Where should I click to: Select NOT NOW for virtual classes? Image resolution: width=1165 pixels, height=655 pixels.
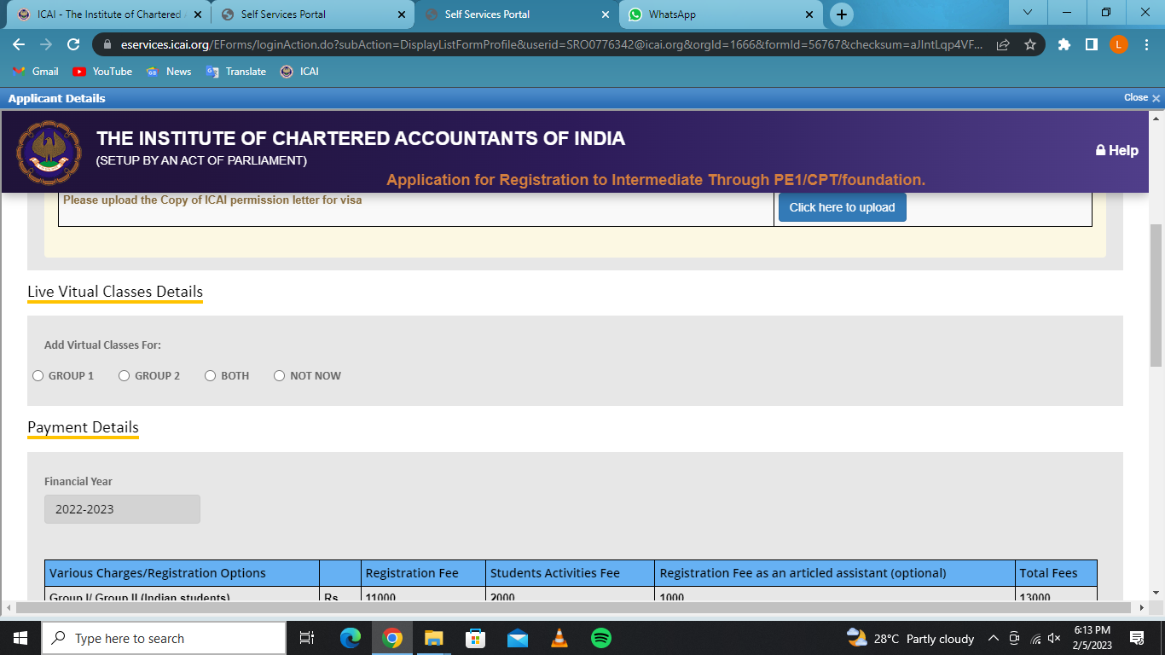pos(280,376)
